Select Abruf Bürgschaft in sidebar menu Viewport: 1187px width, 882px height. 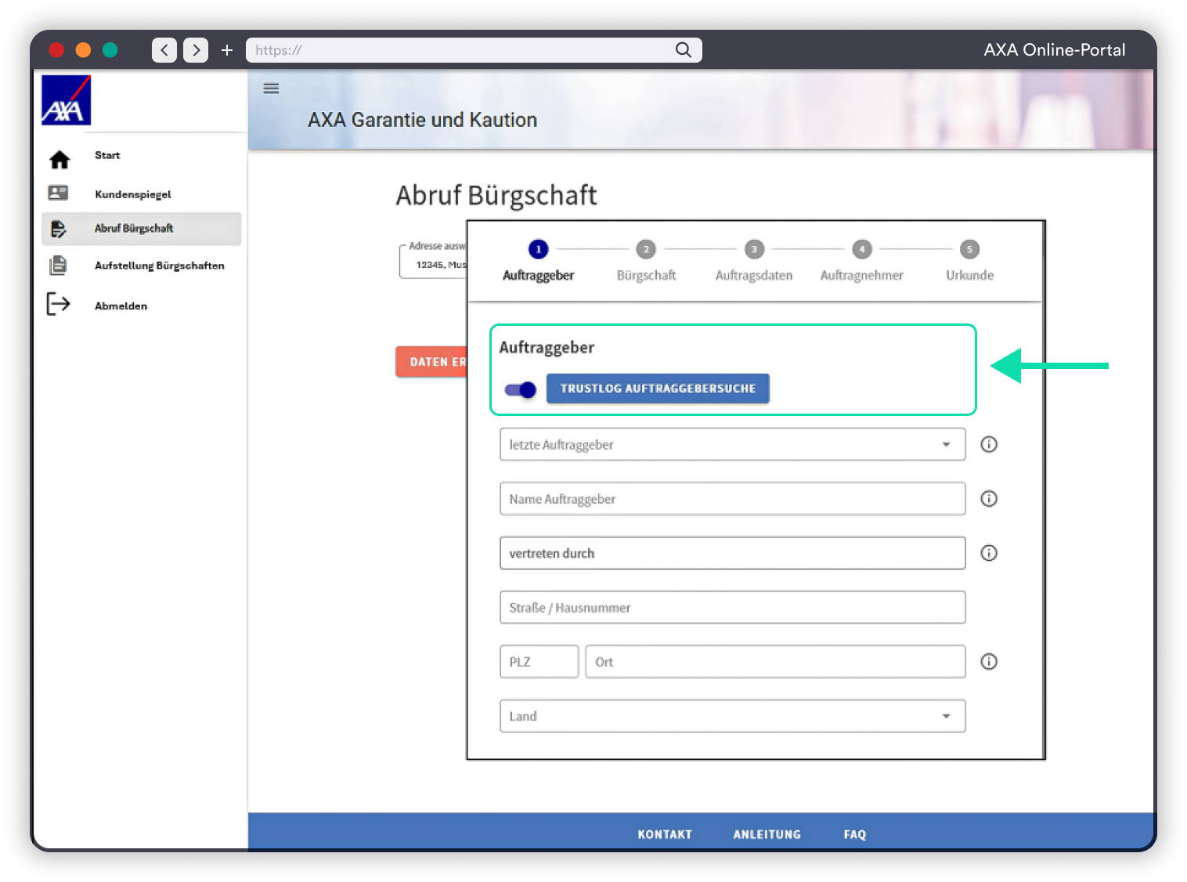[x=134, y=229]
